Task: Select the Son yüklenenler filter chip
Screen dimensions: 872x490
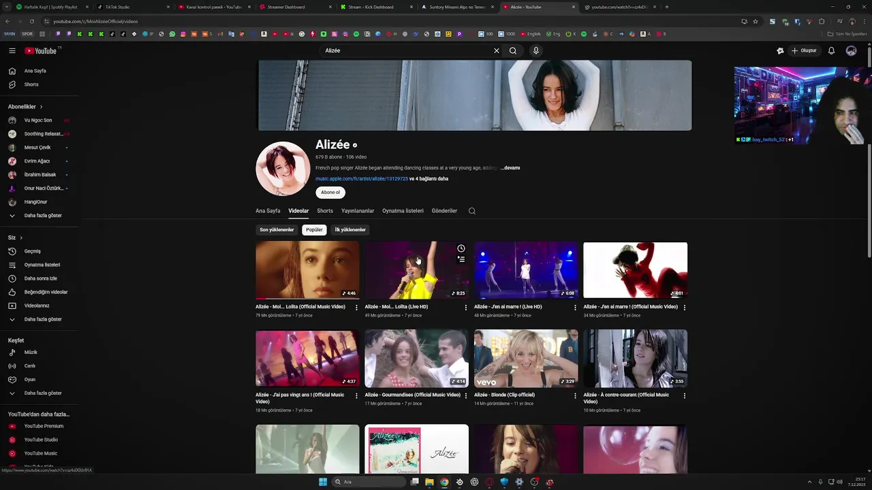Action: point(277,230)
